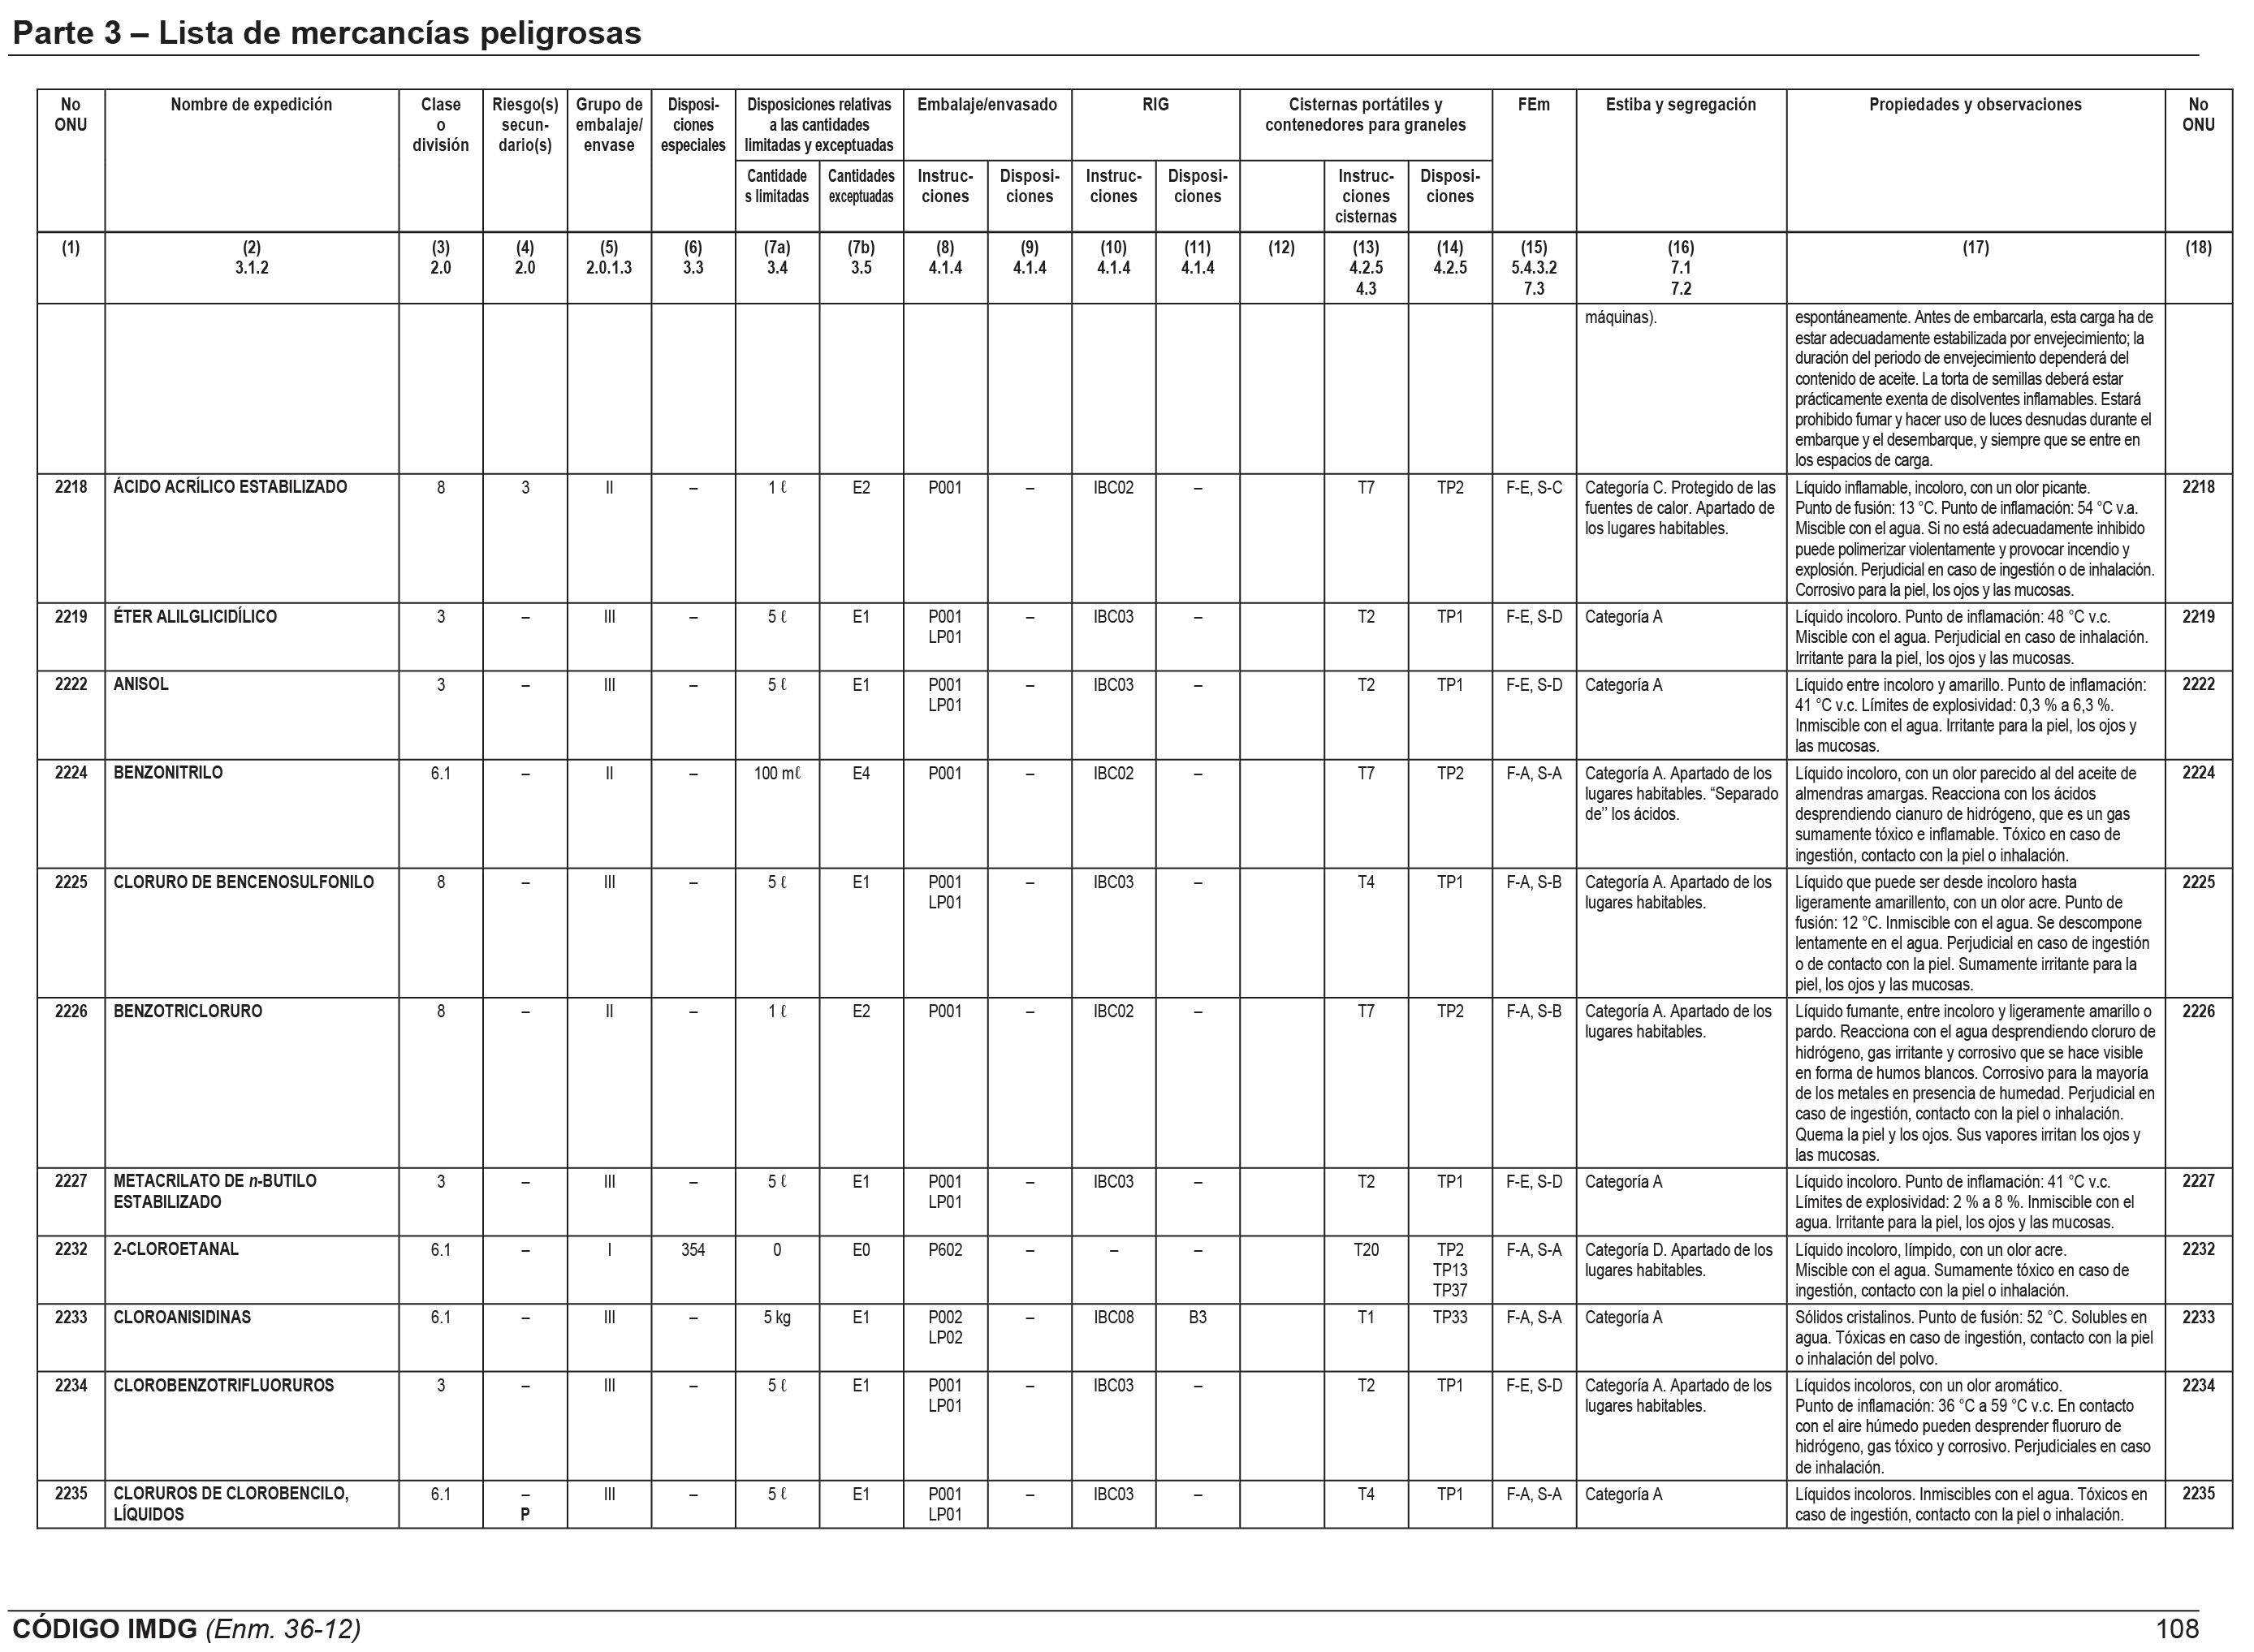This screenshot has width=2254, height=1652.
Task: Click 'CLORURO DE BENCENOSULFONILO' name cell
Action: (x=243, y=882)
